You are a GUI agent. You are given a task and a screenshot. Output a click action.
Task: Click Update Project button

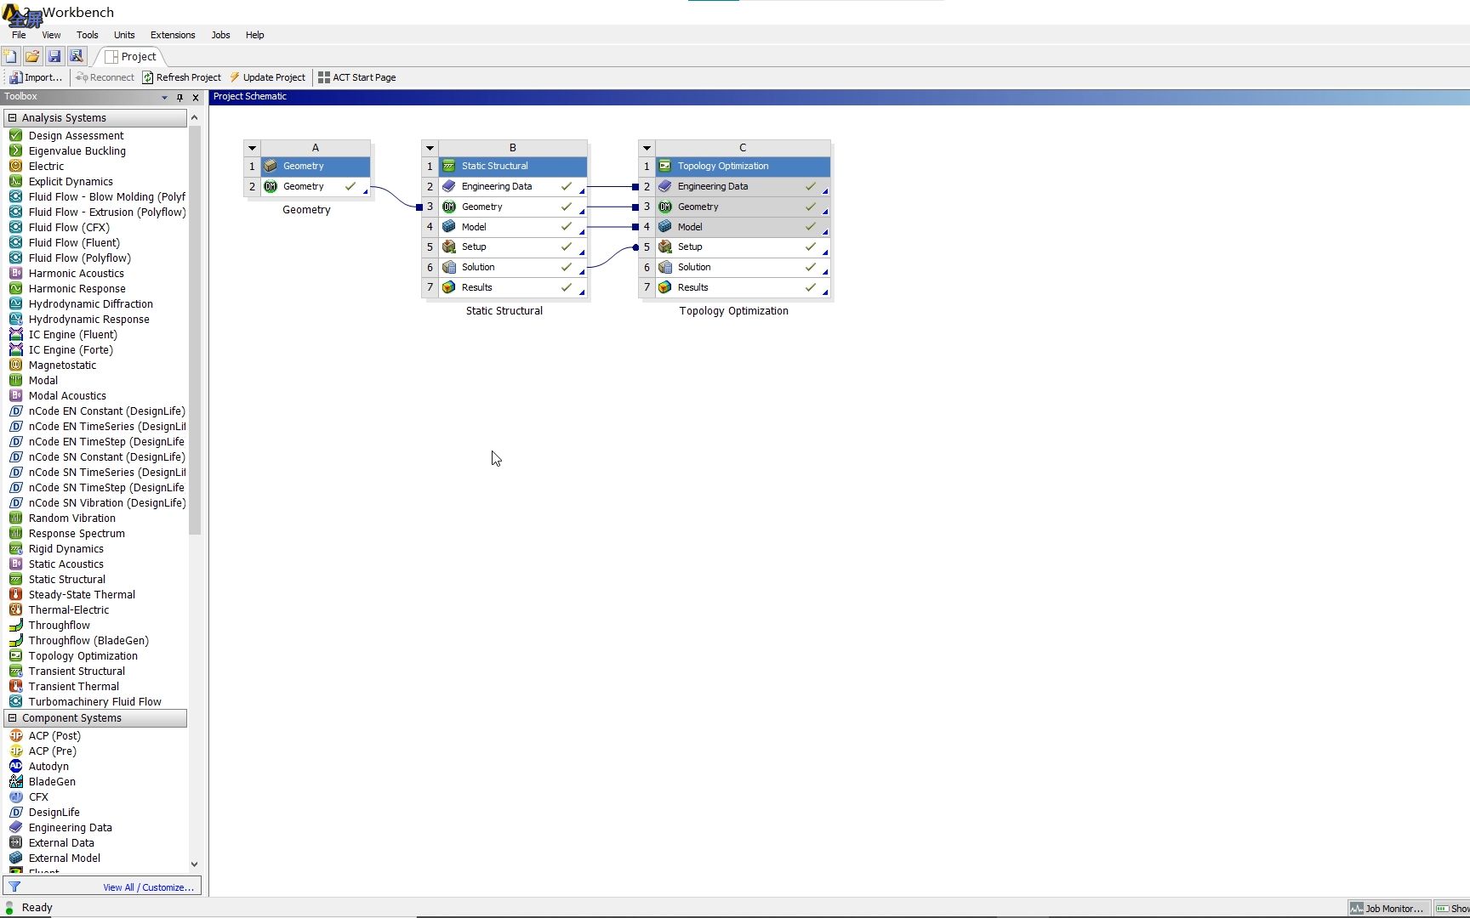click(x=267, y=77)
